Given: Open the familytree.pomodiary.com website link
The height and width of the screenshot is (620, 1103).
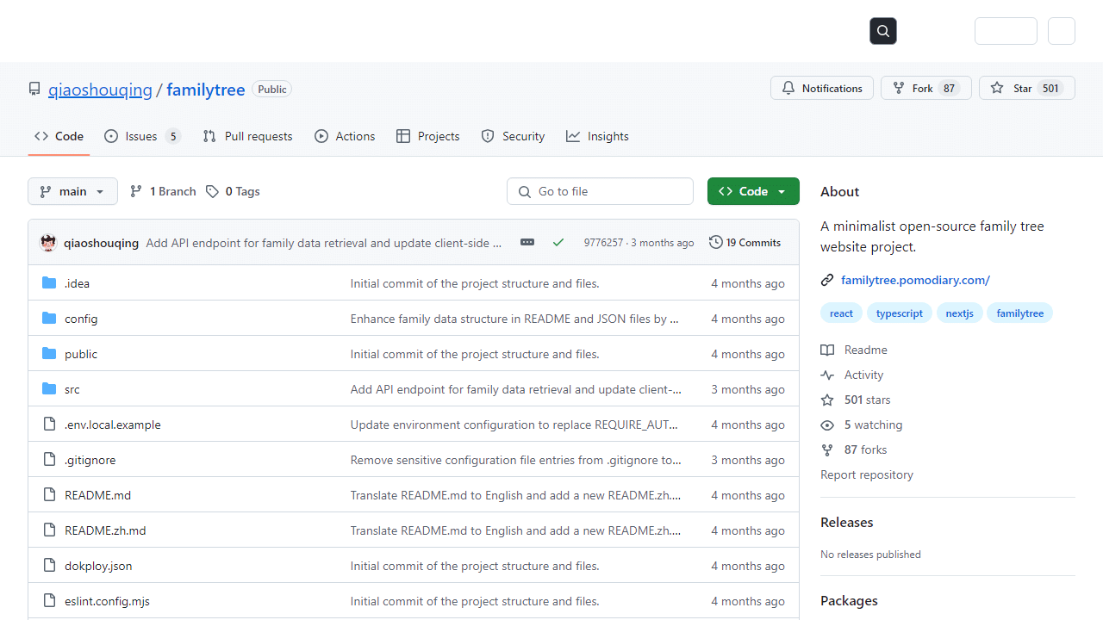Looking at the screenshot, I should [915, 280].
